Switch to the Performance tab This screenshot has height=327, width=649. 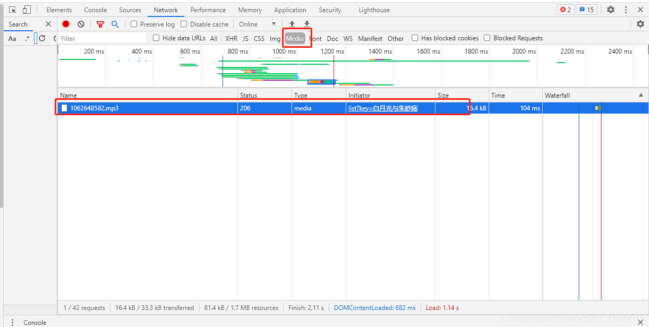click(208, 10)
